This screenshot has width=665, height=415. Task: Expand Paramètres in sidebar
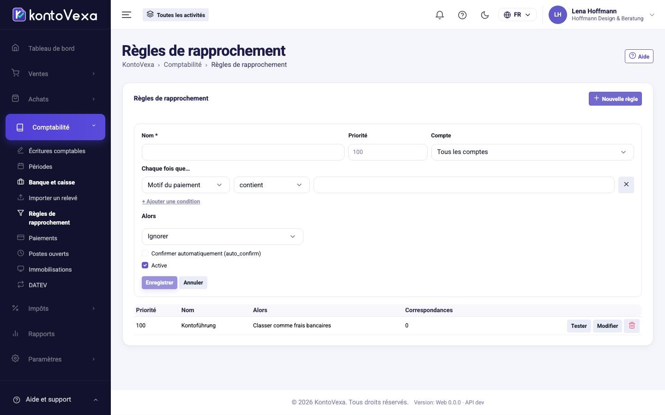tap(55, 359)
